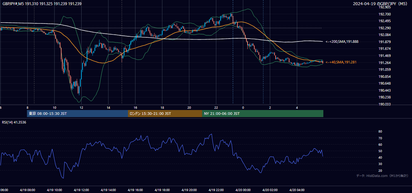Viewport: 412px width, 193px height.
Task: Click hour tick '22' below the price chart
Action: (x=216, y=107)
